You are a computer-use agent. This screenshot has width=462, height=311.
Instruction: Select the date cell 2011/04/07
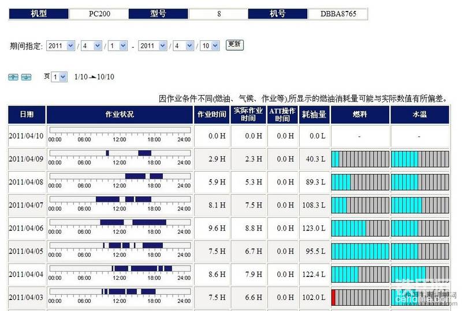27,205
